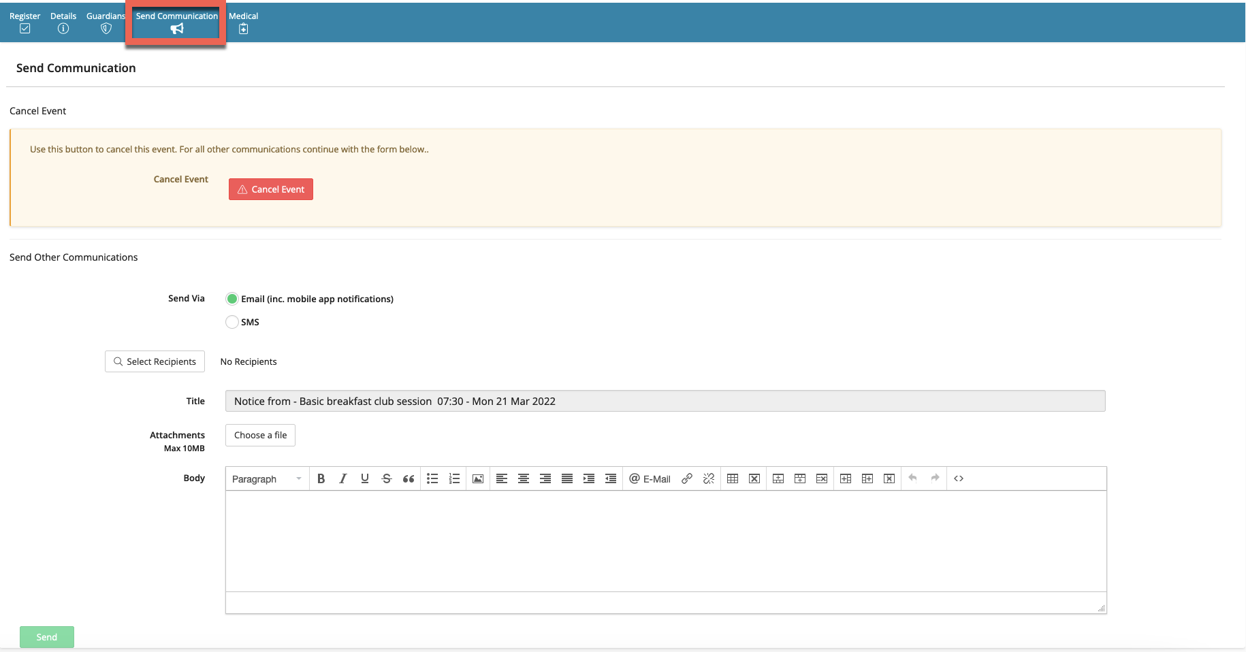1246x652 pixels.
Task: Select Email send via option
Action: click(232, 299)
